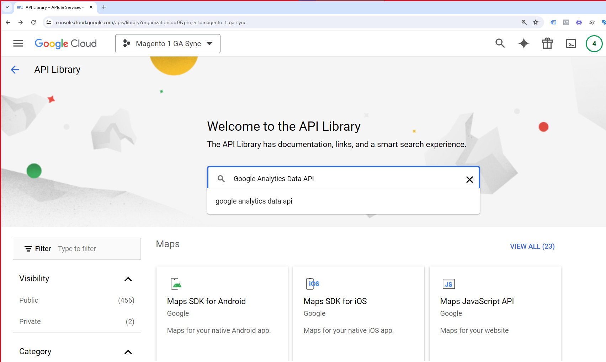Click the VIEW ALL (23) Maps link
The height and width of the screenshot is (362, 606).
[532, 246]
